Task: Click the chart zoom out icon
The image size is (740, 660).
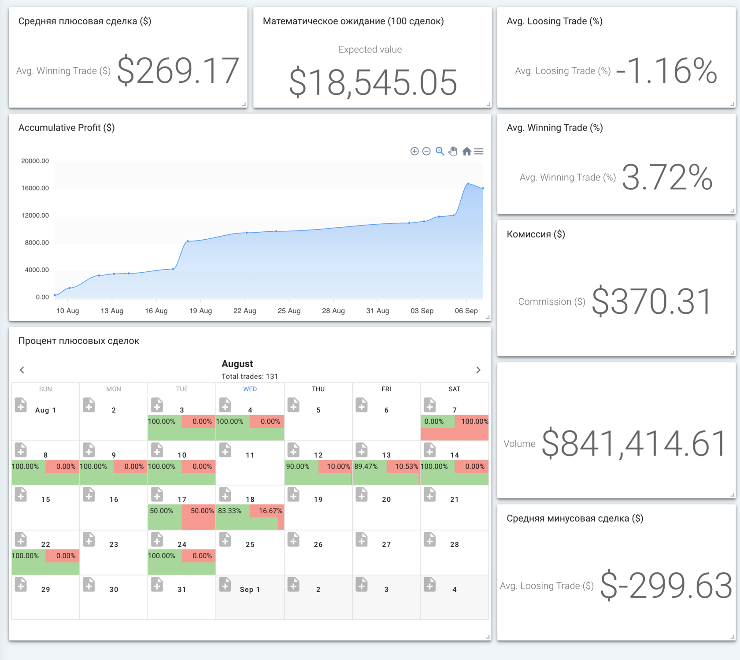Action: point(426,151)
